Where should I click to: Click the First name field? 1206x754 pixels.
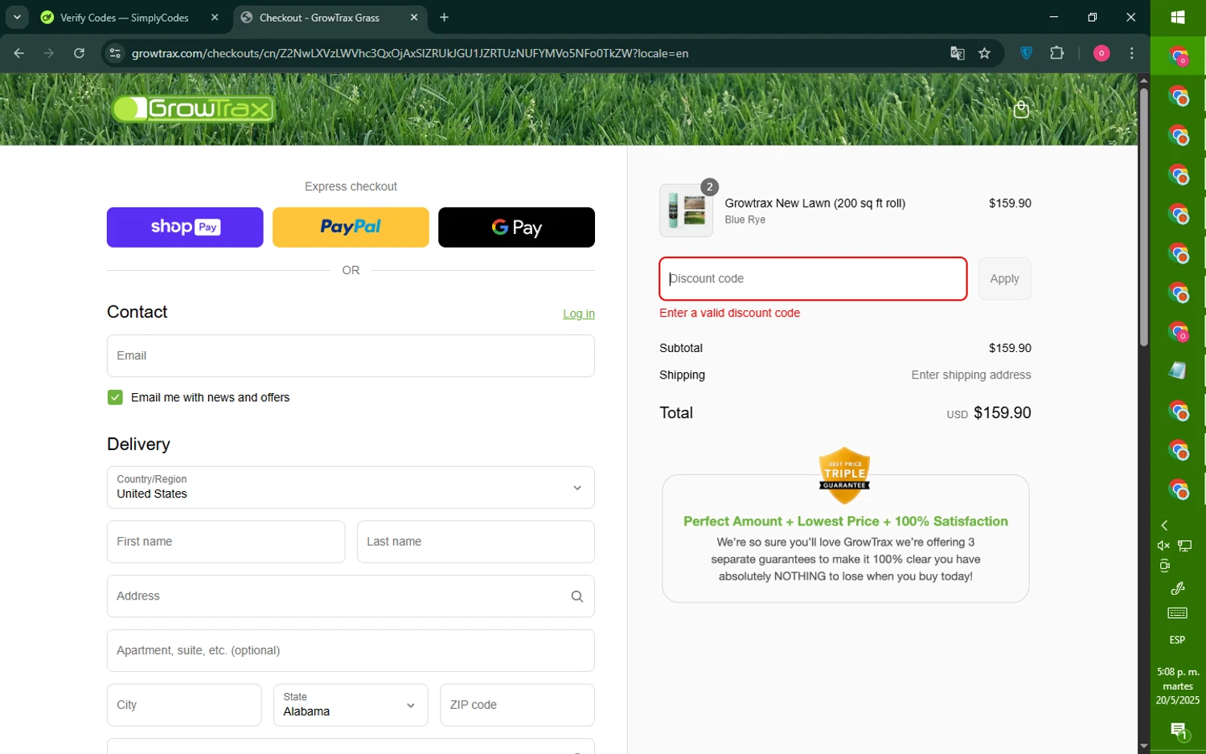point(226,542)
